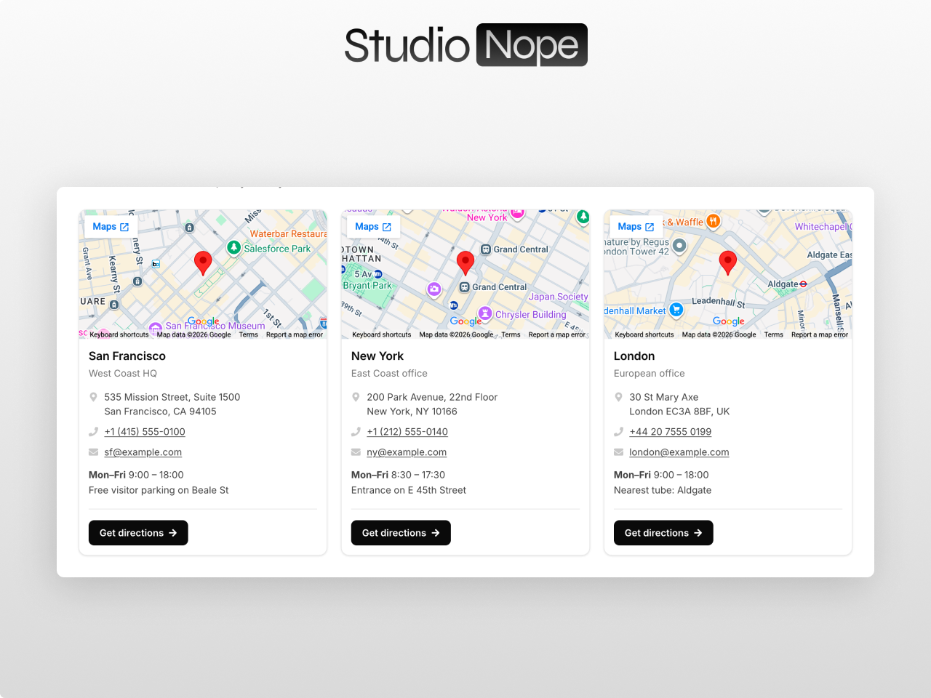Open Terms link on London map
The height and width of the screenshot is (698, 931).
774,335
